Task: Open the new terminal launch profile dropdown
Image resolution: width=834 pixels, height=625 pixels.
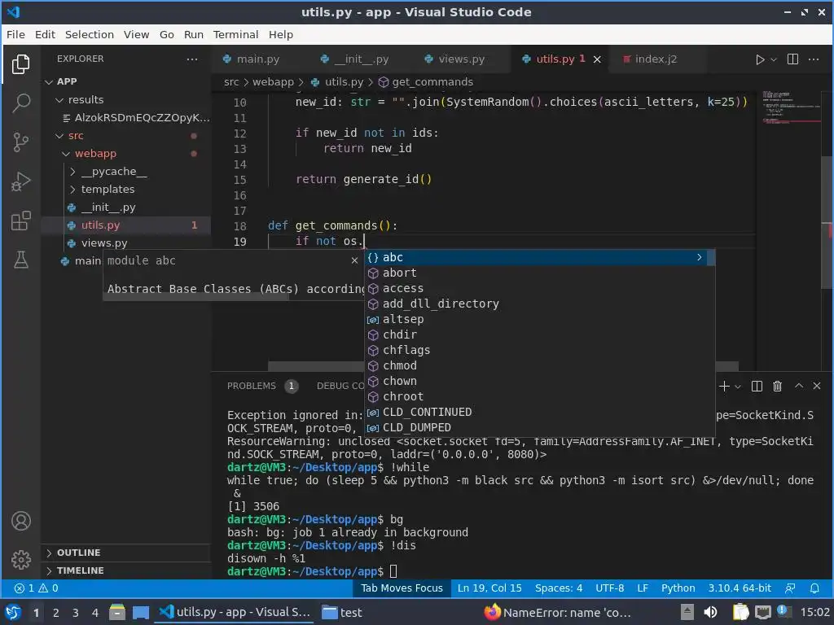Action: (738, 387)
